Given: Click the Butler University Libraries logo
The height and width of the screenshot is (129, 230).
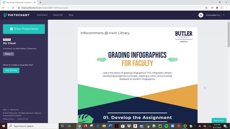Looking at the screenshot, I should click(184, 37).
